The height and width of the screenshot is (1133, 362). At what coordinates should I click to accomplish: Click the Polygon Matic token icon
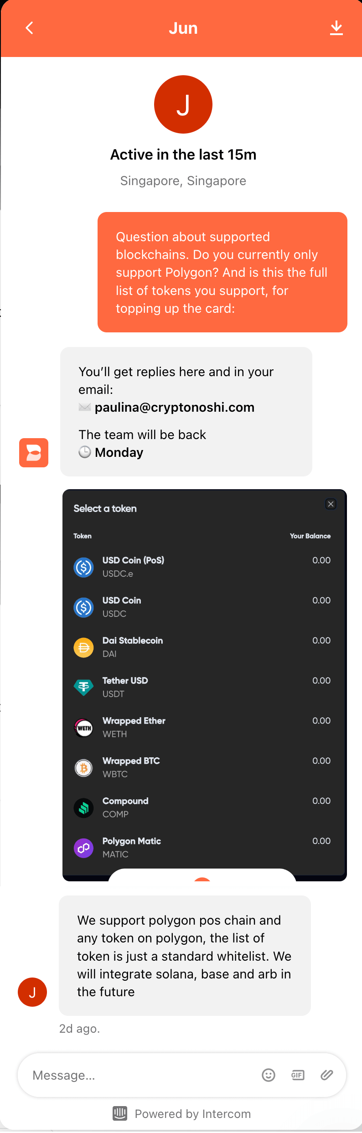pyautogui.click(x=84, y=848)
